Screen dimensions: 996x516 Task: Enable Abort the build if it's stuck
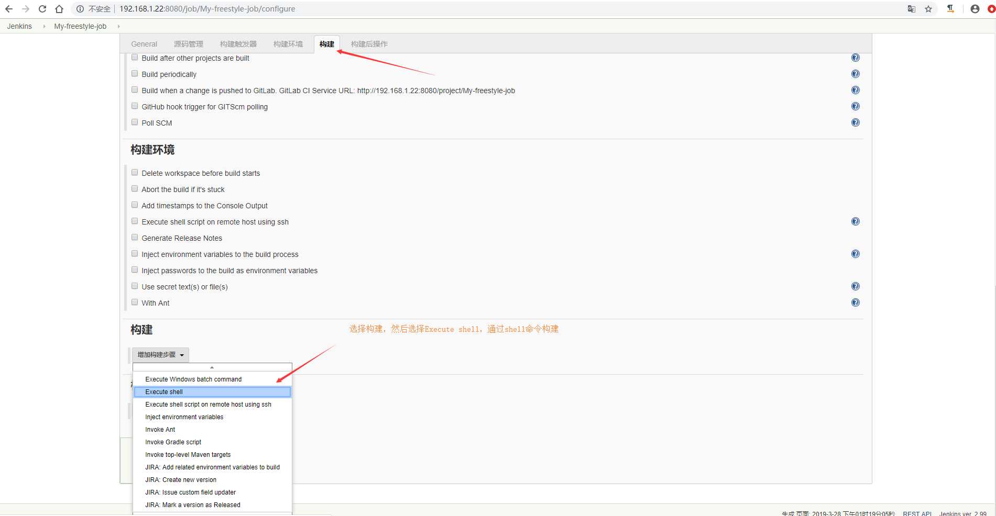click(135, 189)
